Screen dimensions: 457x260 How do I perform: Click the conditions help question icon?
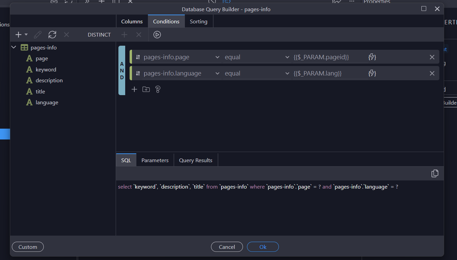pyautogui.click(x=157, y=89)
